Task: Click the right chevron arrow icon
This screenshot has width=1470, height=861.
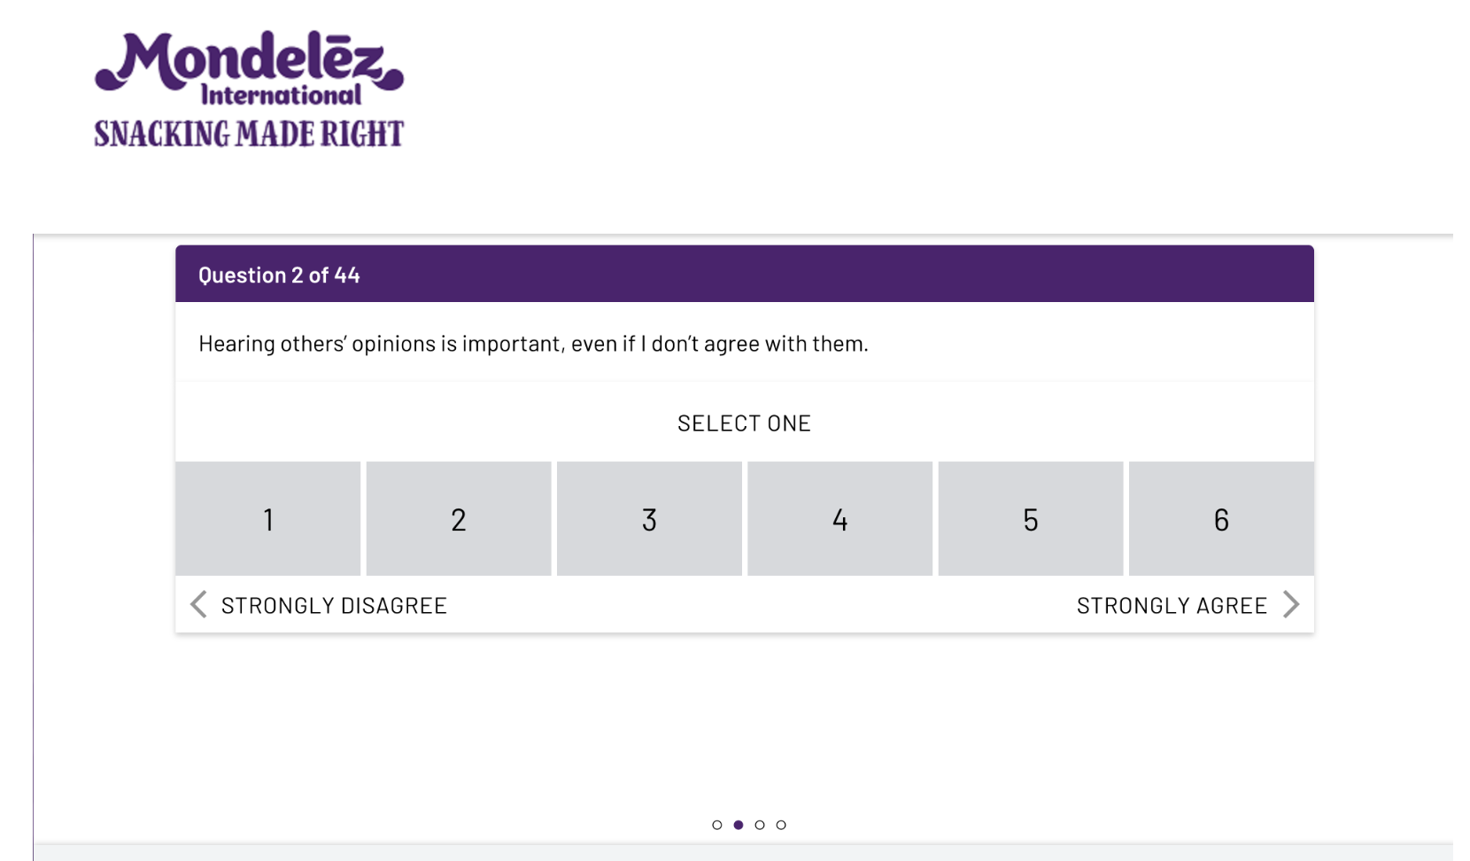Action: click(x=1291, y=605)
